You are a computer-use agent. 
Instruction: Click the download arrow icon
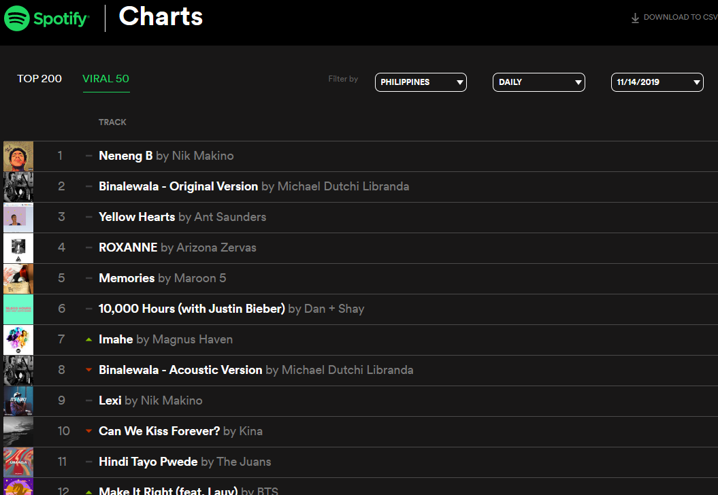(x=635, y=18)
